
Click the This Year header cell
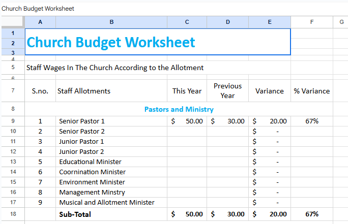pyautogui.click(x=187, y=91)
